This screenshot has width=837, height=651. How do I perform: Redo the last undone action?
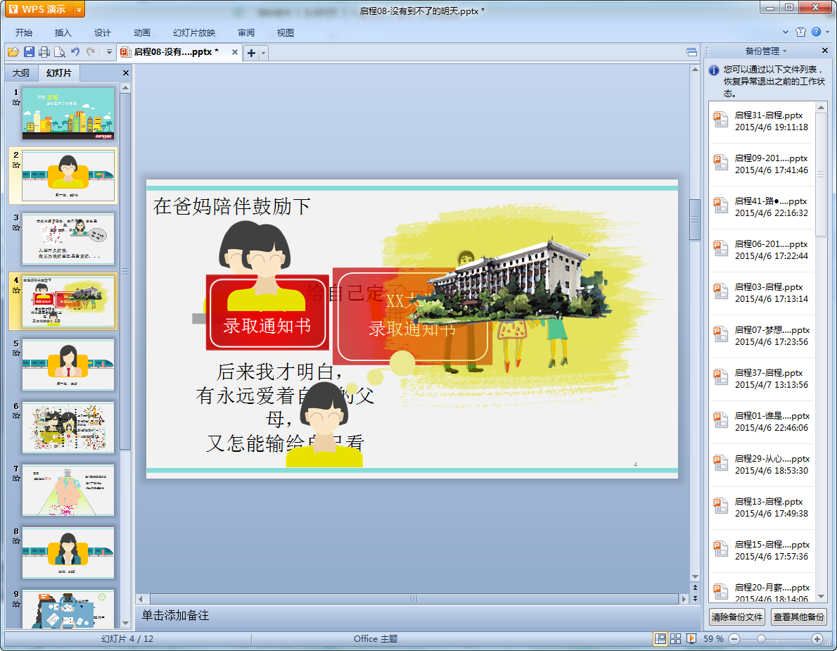pos(91,52)
